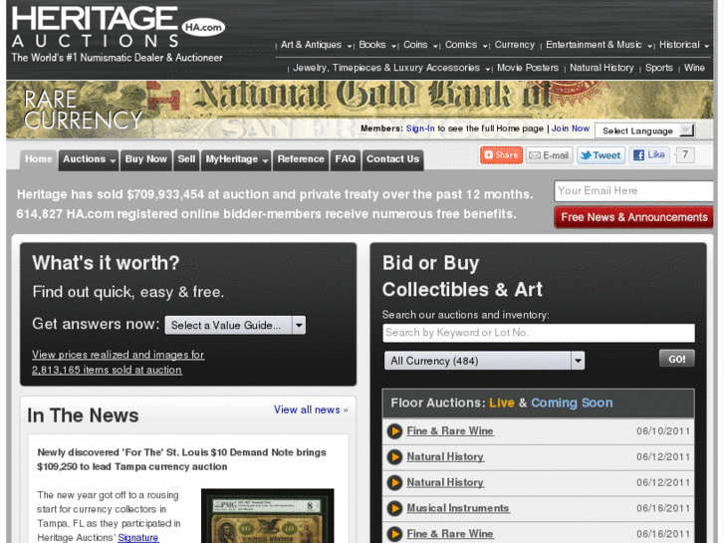The height and width of the screenshot is (543, 724).
Task: Open Fine & Rare Wine 06/10/2011 link
Action: (450, 431)
